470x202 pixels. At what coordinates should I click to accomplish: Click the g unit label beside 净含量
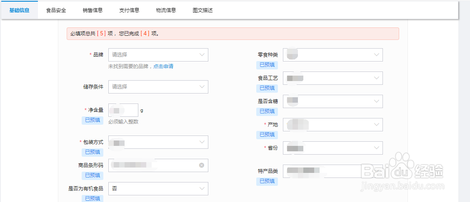tap(142, 110)
